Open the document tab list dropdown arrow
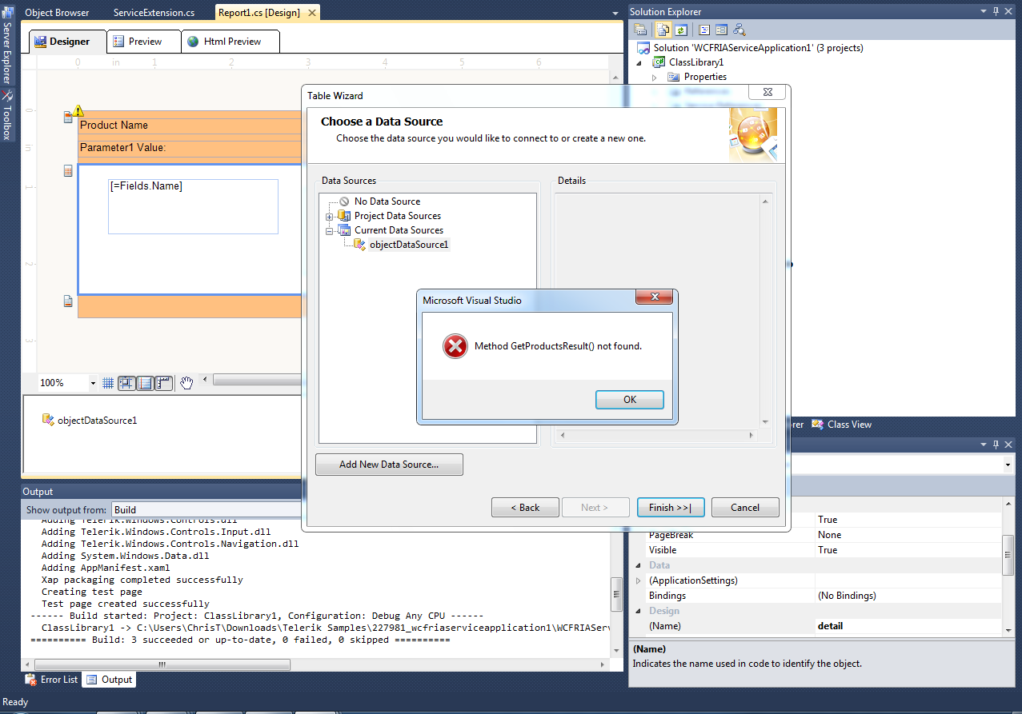Screen dimensions: 1022x714 [615, 14]
